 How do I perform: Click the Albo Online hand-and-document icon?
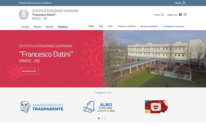(x=89, y=107)
